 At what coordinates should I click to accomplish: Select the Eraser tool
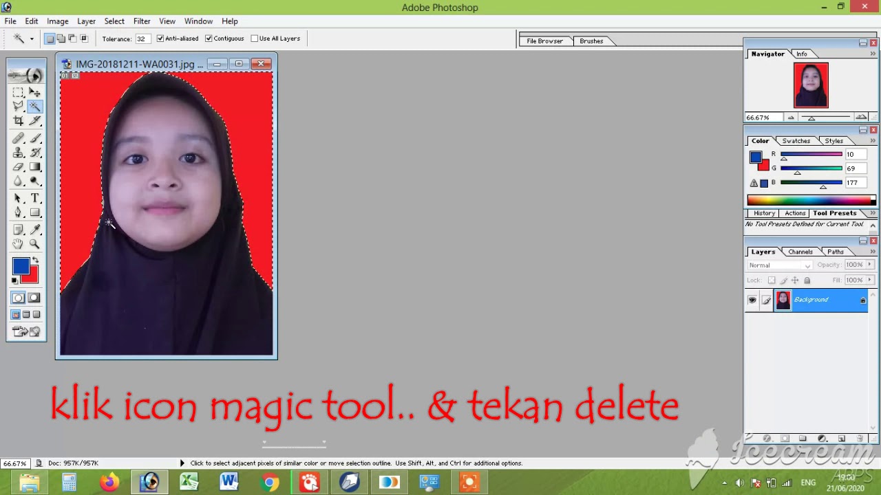[18, 167]
